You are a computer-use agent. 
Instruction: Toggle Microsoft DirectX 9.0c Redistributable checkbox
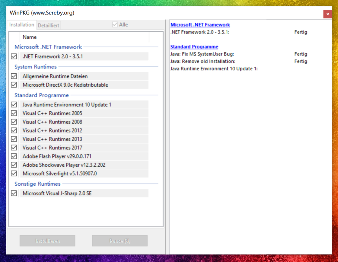click(x=14, y=85)
